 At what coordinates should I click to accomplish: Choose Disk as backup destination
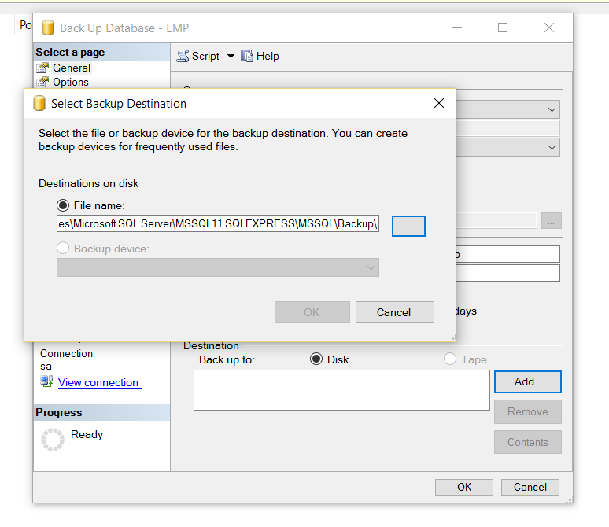click(316, 359)
